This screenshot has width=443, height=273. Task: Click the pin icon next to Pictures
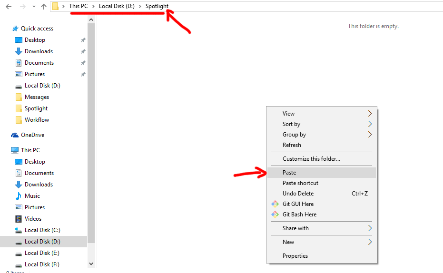[83, 74]
